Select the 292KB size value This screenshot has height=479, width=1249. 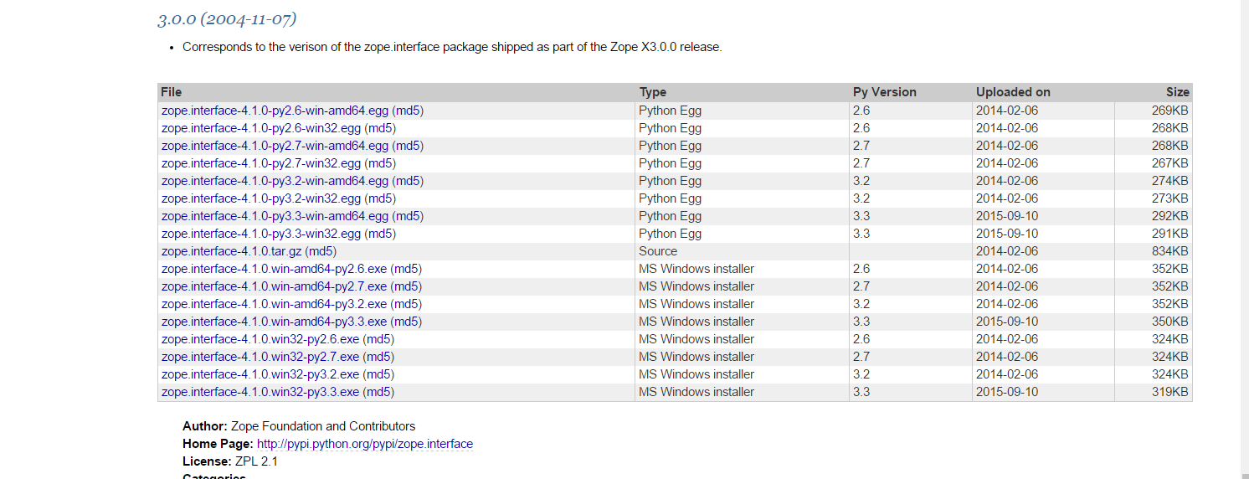[1169, 216]
